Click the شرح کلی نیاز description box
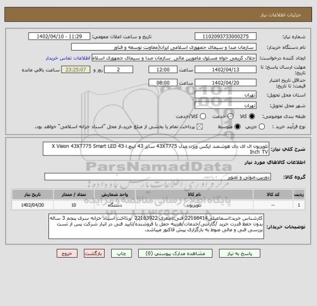The width and height of the screenshot is (317, 306). point(156,149)
